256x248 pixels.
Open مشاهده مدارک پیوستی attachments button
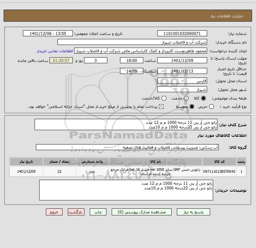(x=142, y=212)
